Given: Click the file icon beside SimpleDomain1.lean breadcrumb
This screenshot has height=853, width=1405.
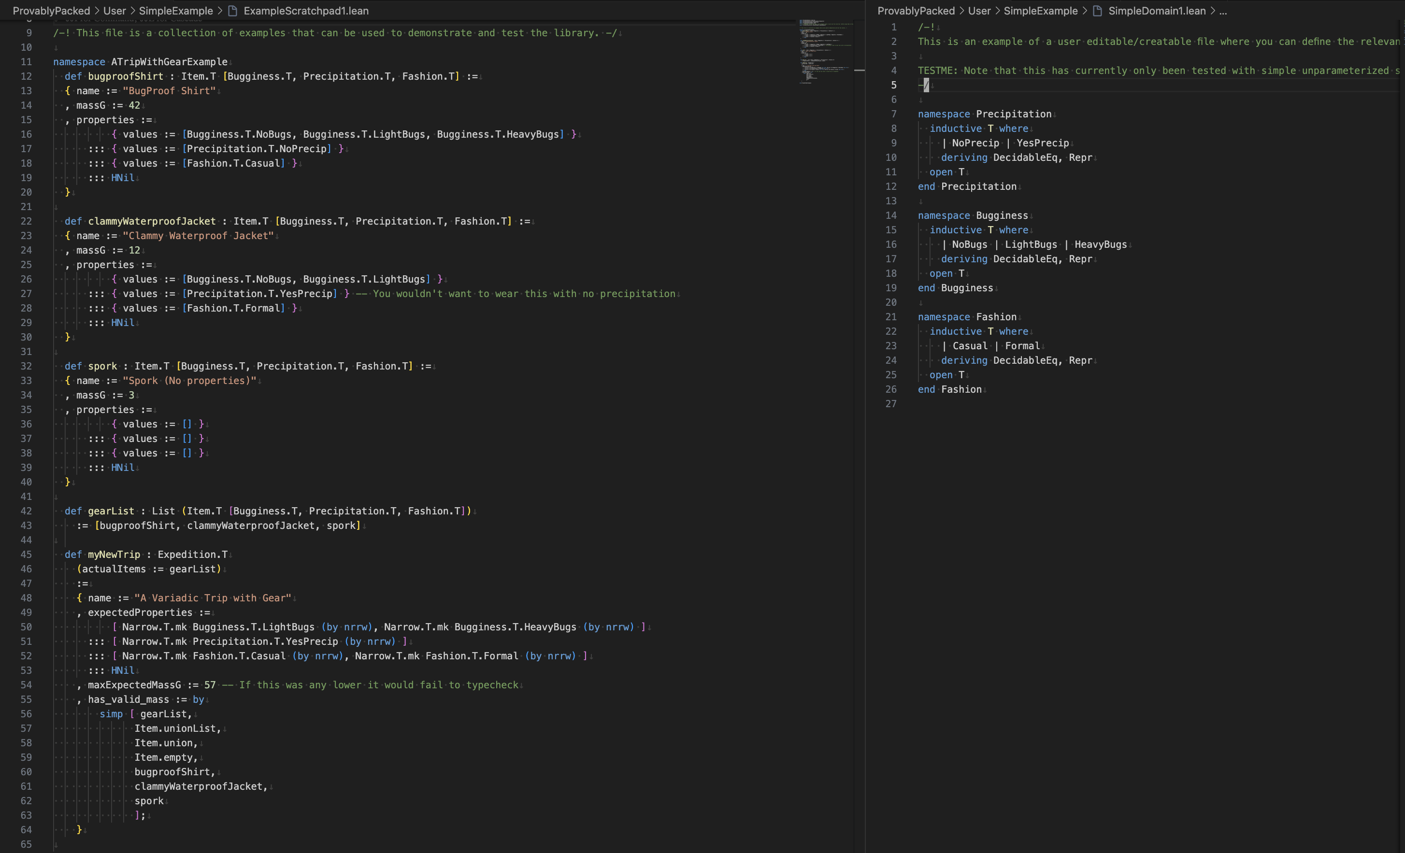Looking at the screenshot, I should tap(1097, 11).
